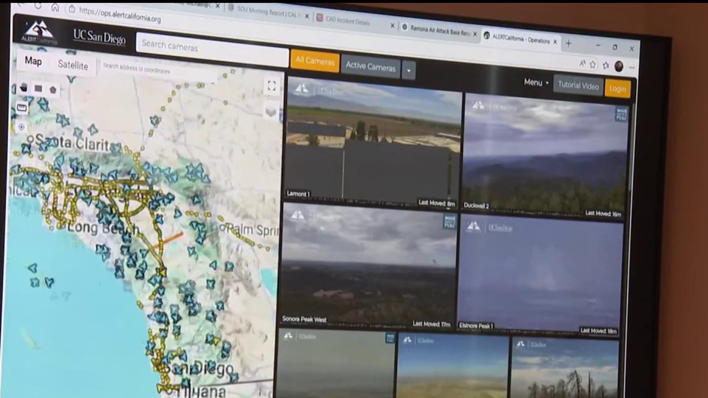
Task: Click the browser address bar URL
Action: tap(120, 14)
